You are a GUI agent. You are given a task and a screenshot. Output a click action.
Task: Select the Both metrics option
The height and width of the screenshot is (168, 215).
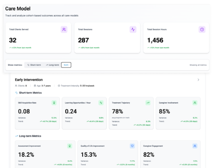pos(66,65)
